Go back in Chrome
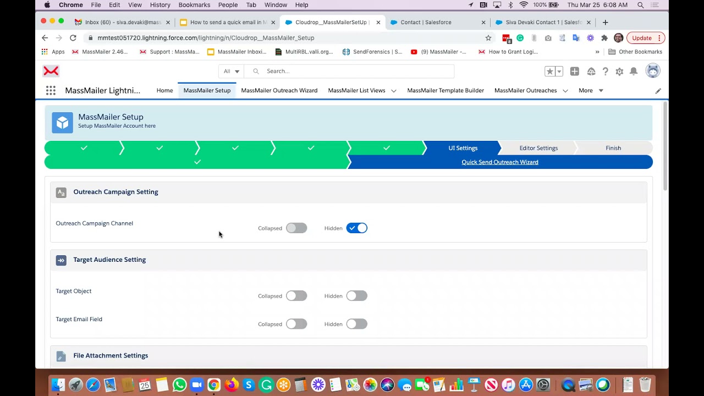 45,38
